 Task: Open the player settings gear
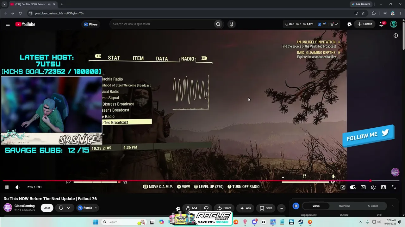pos(373,187)
